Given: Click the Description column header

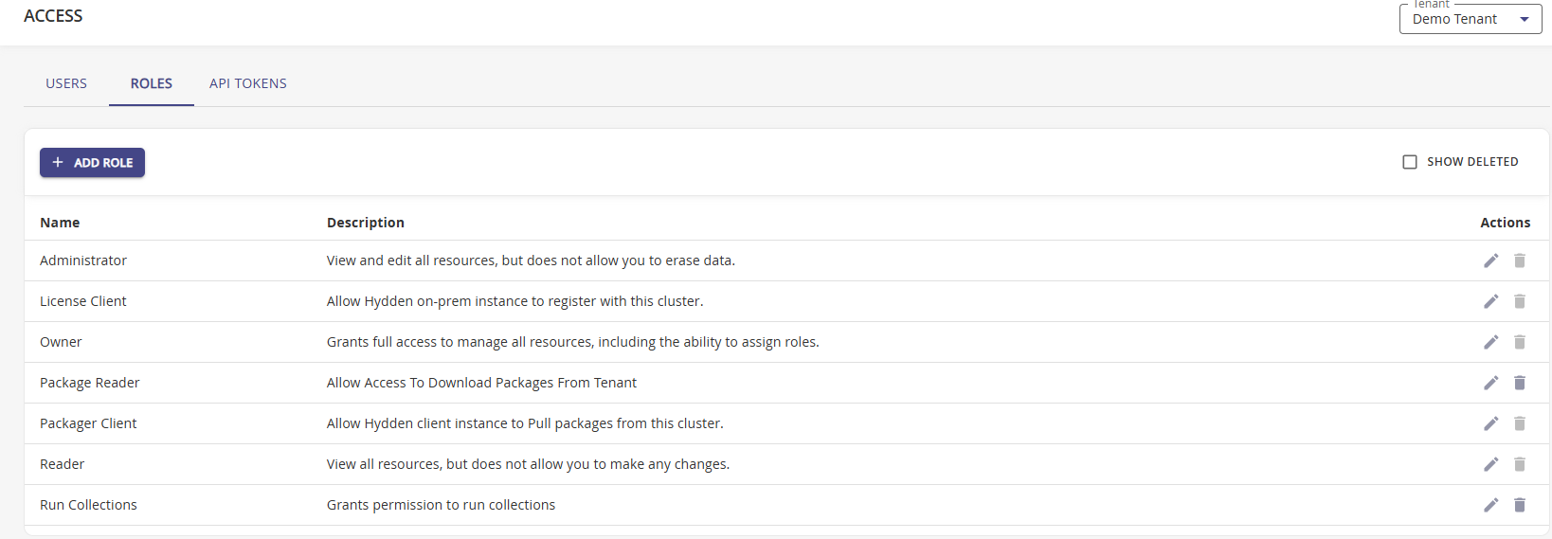Looking at the screenshot, I should pos(366,223).
